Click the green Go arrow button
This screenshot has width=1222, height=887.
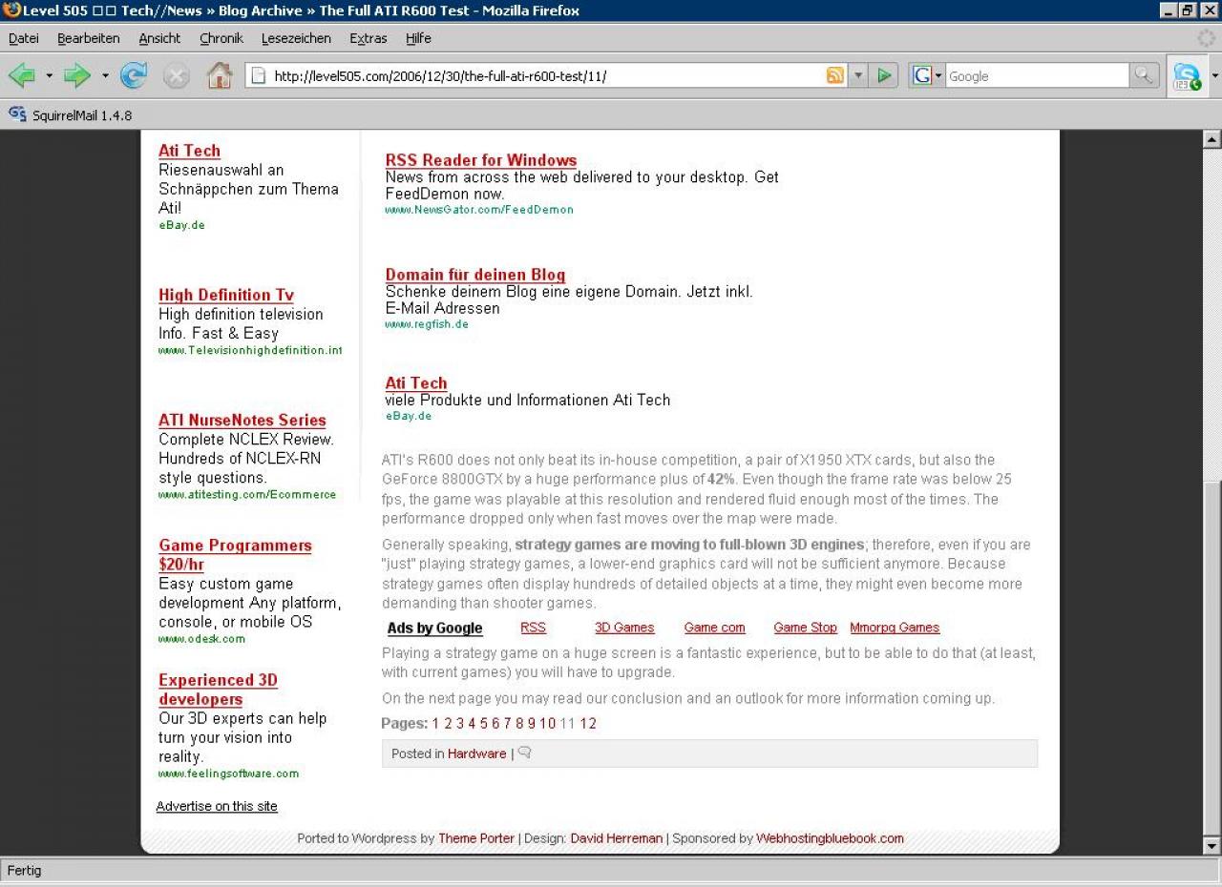[x=885, y=75]
